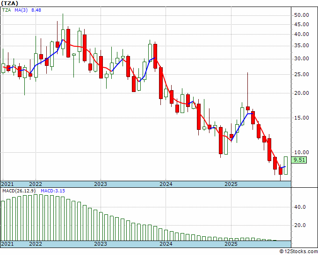The width and height of the screenshot is (318, 255).
Task: Click the 2022 label on MACD timeline
Action: click(x=36, y=244)
